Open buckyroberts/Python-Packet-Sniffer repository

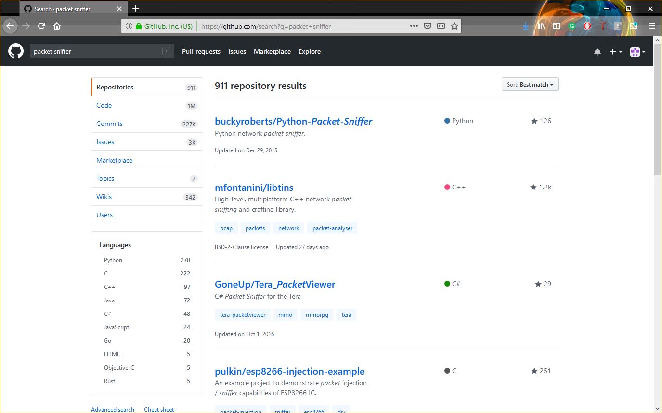pyautogui.click(x=293, y=121)
